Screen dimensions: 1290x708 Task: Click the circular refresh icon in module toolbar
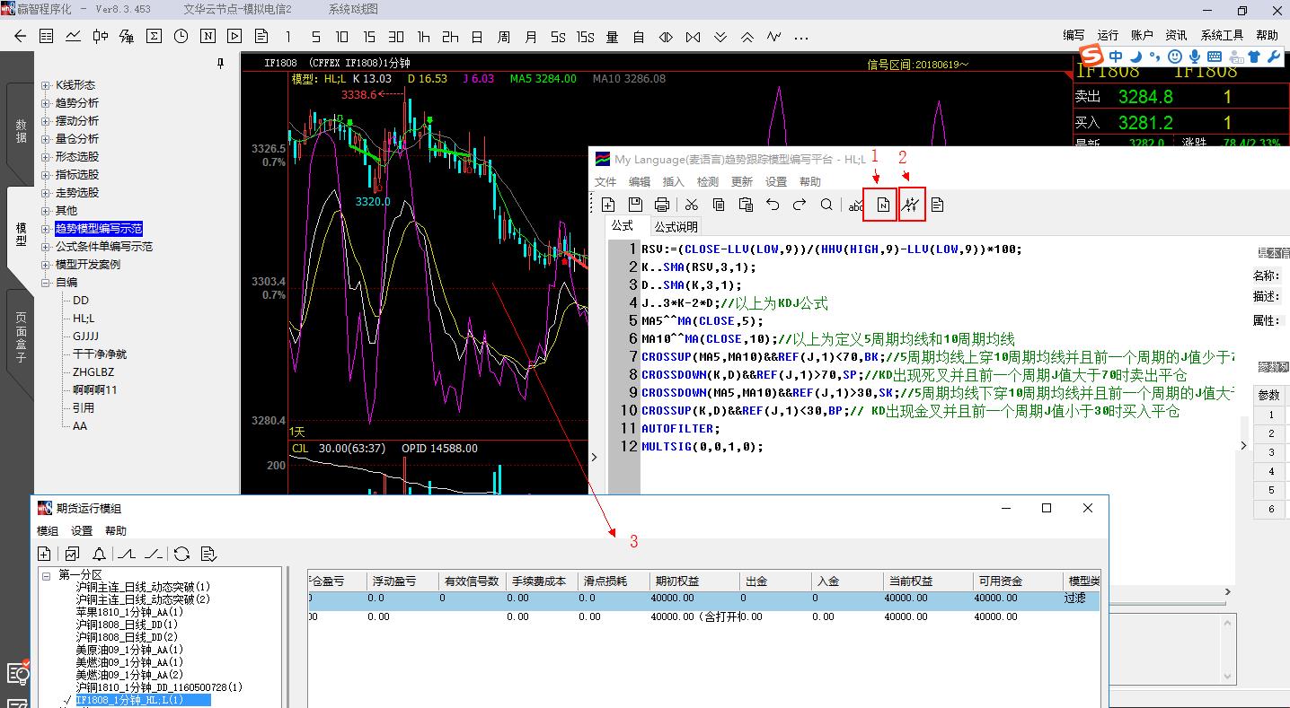pyautogui.click(x=181, y=554)
